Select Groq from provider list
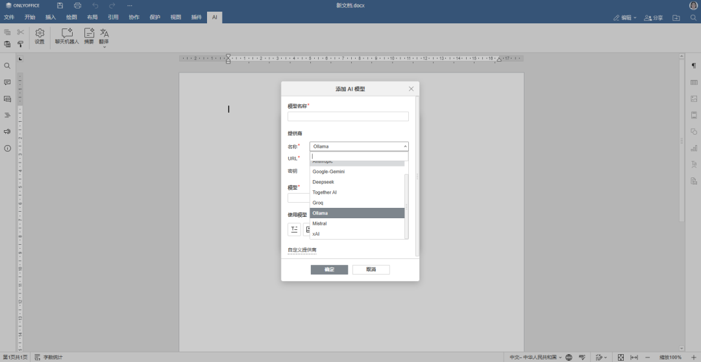Image resolution: width=701 pixels, height=362 pixels. pyautogui.click(x=357, y=203)
